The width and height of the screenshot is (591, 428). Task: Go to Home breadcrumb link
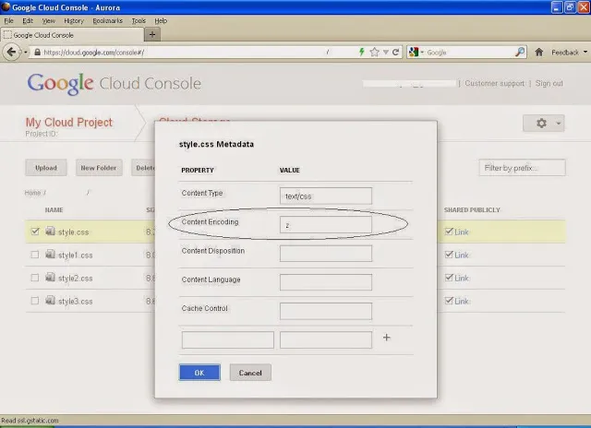pos(32,193)
